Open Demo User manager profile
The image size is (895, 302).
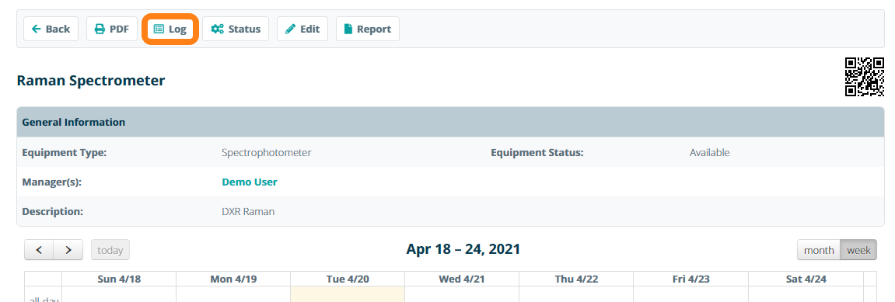250,182
